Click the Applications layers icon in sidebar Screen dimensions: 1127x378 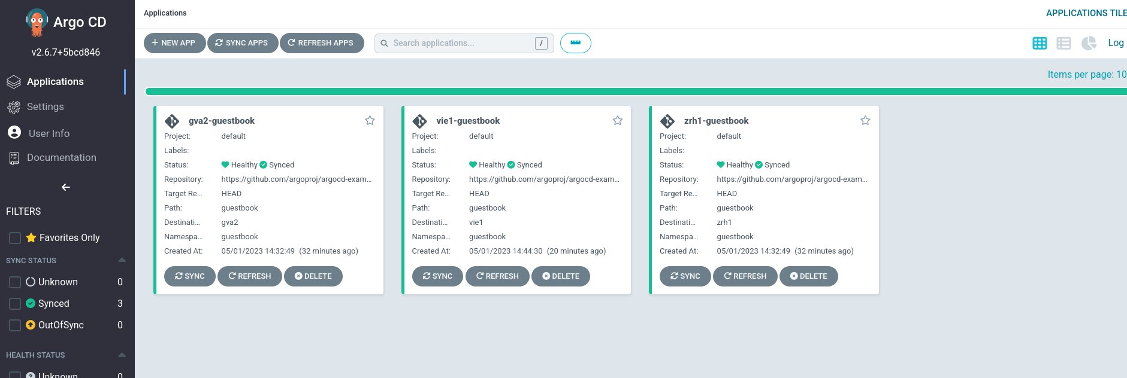[14, 82]
